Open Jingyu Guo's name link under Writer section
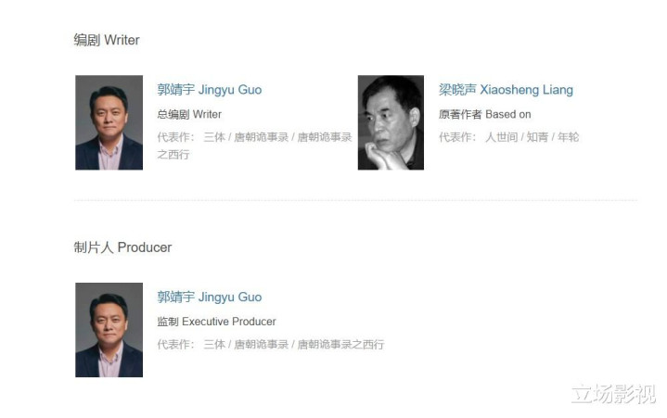The image size is (667, 418). click(210, 90)
